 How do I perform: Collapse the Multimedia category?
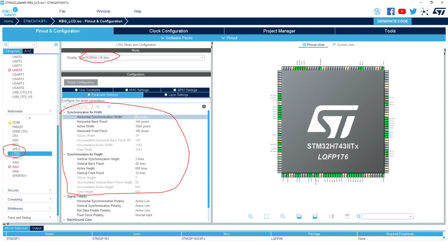[x=50, y=111]
